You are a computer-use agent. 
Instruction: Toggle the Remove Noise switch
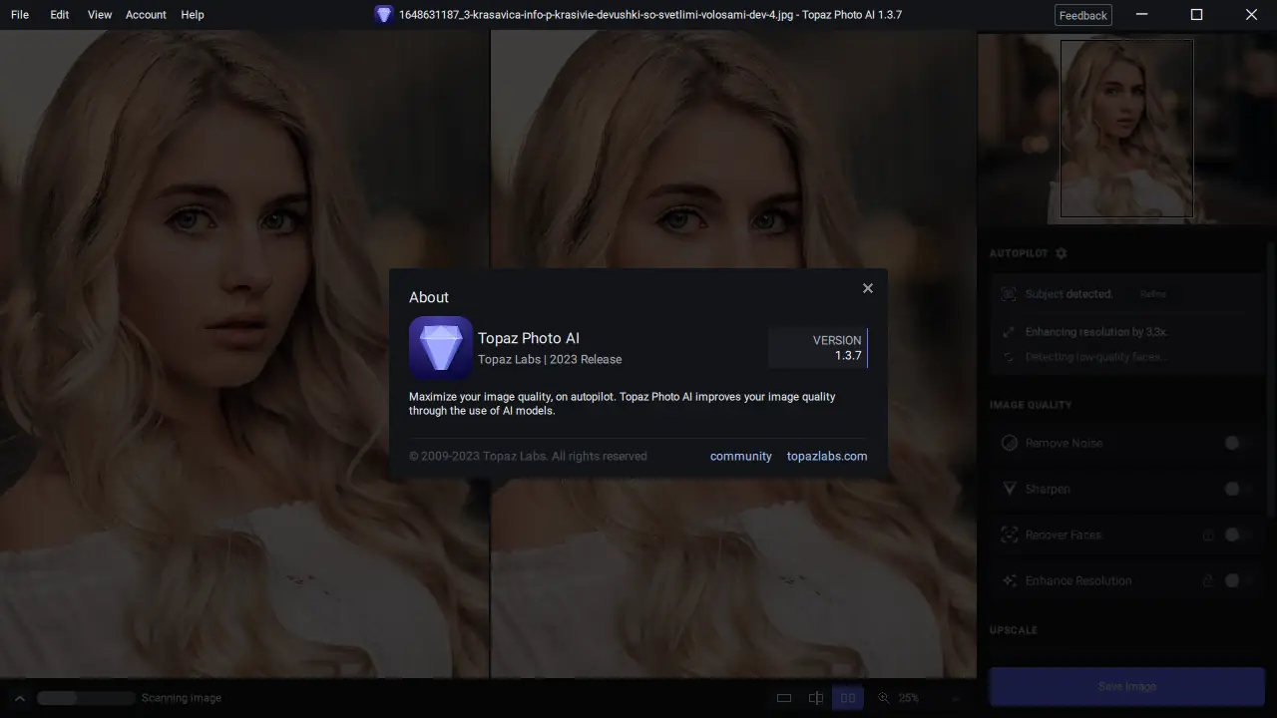[1237, 443]
